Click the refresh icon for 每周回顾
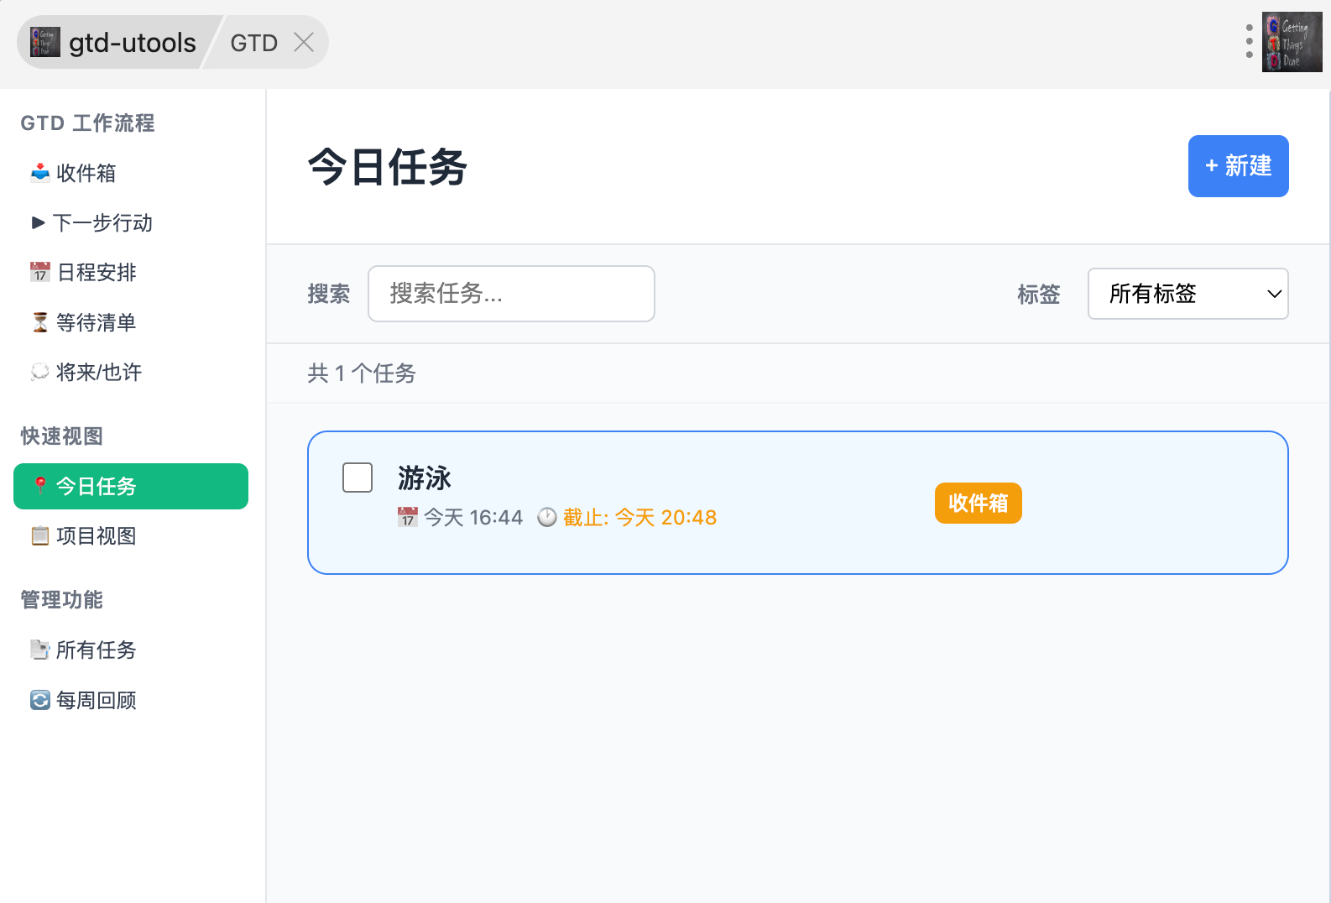1331x903 pixels. pos(39,700)
